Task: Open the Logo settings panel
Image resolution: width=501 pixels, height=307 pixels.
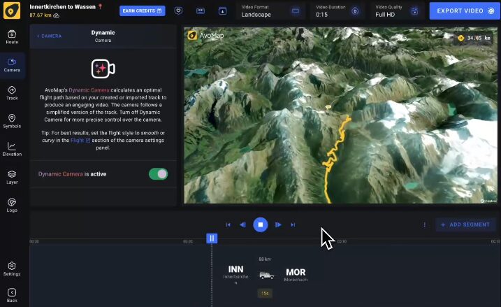Action: pyautogui.click(x=12, y=205)
